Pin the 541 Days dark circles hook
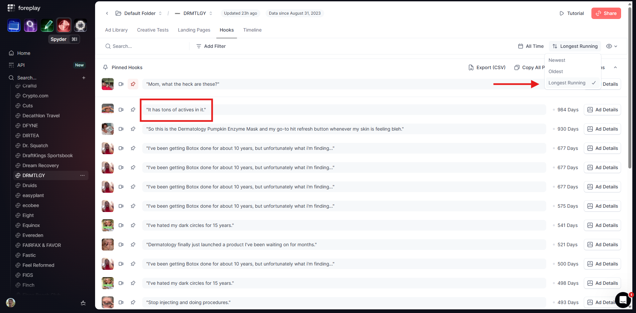636x313 pixels. point(133,225)
